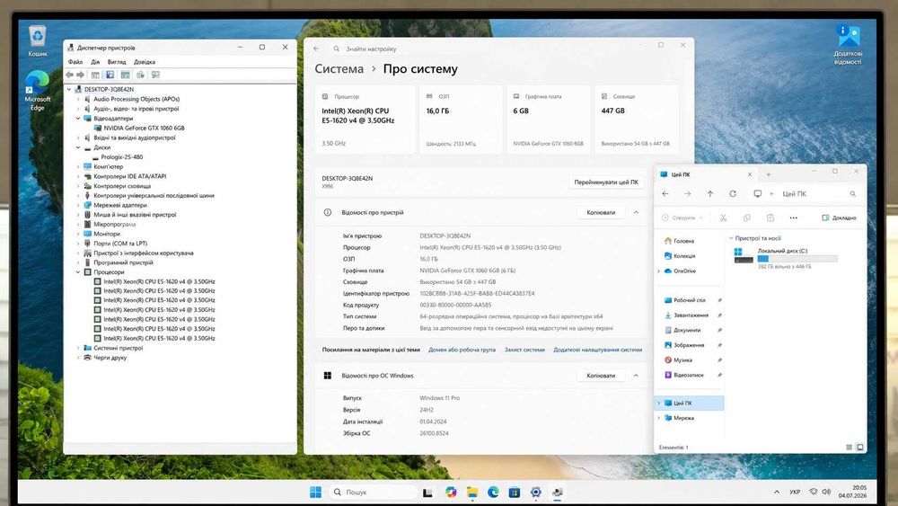
Task: Collapse the Відомості про ОС Windows section chevron
Action: coord(636,376)
